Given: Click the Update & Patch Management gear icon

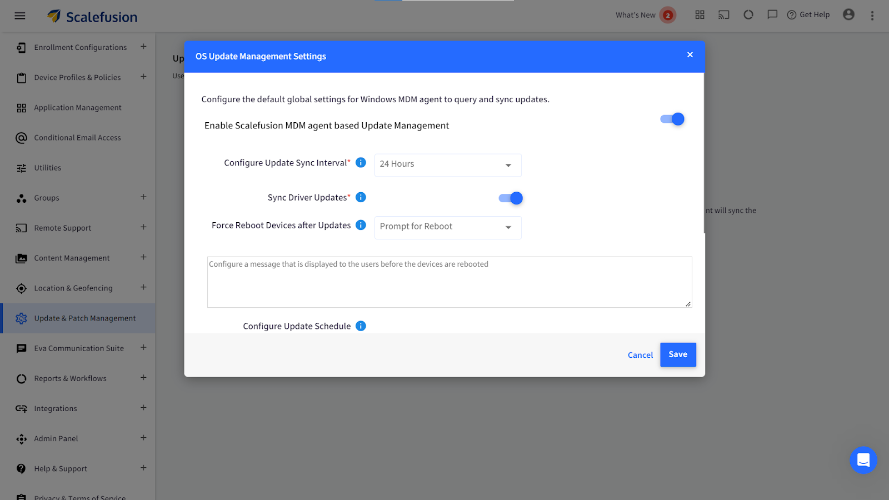Looking at the screenshot, I should [x=21, y=318].
